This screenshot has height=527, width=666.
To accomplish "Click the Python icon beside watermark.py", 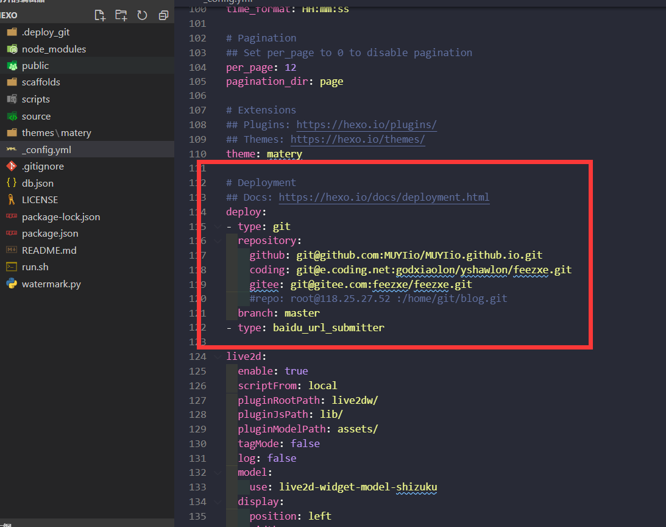I will [12, 284].
